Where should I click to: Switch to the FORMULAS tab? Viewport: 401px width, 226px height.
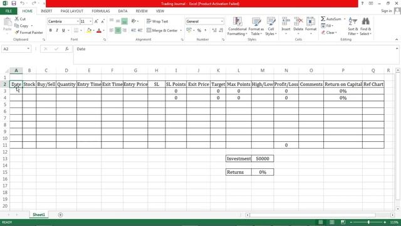pos(101,11)
